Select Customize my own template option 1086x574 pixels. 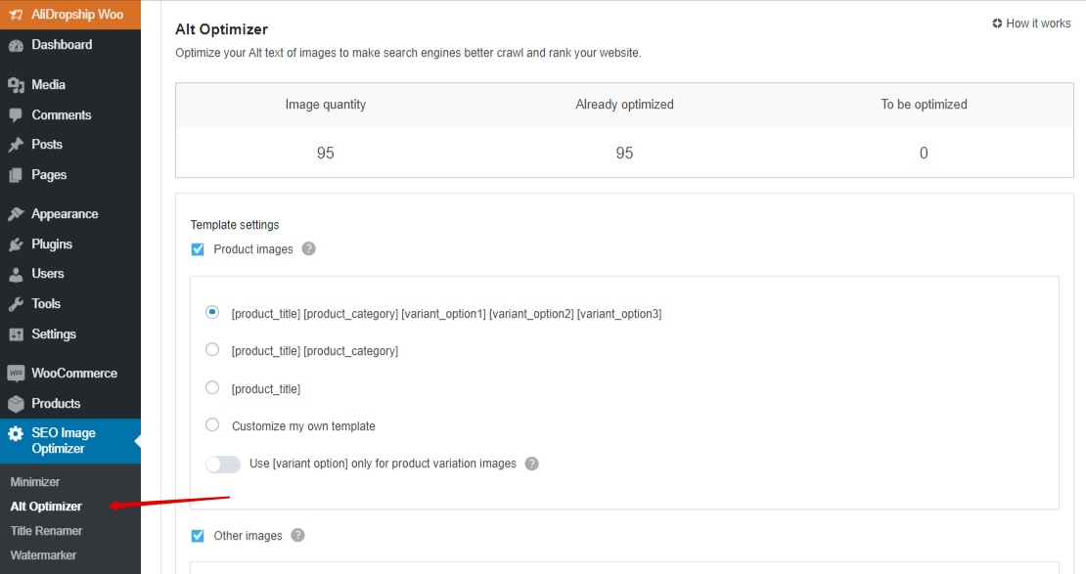coord(212,425)
